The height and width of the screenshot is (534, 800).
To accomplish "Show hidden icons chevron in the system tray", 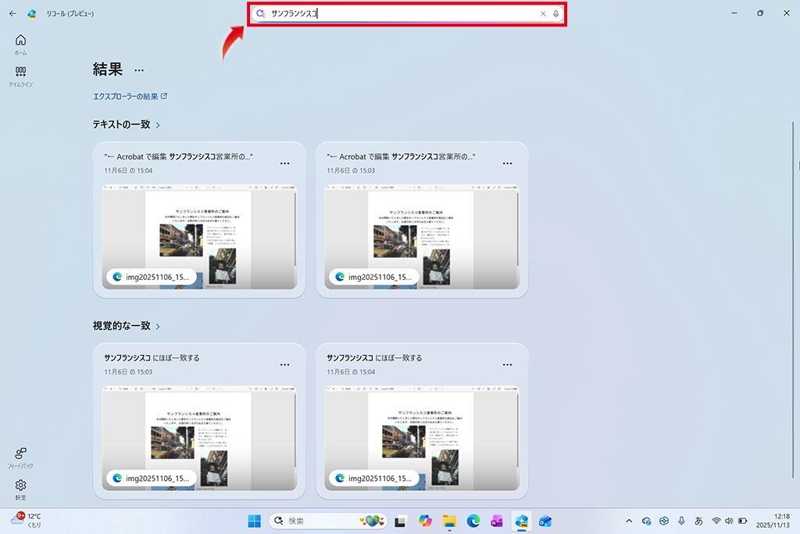I will point(629,521).
